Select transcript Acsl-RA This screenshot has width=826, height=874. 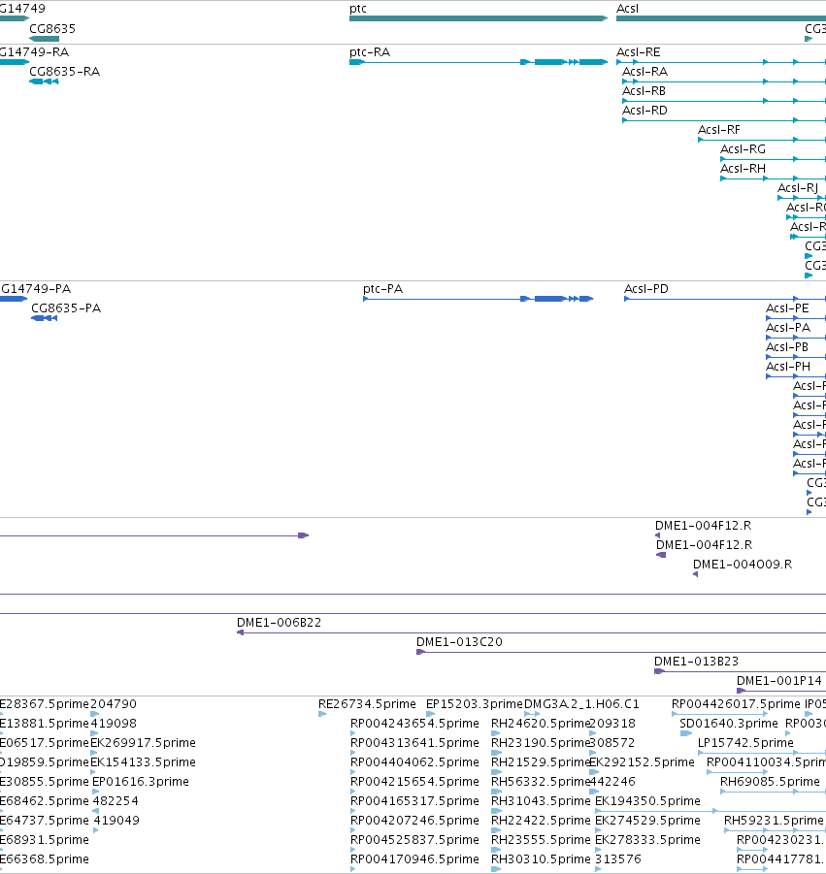tap(644, 72)
